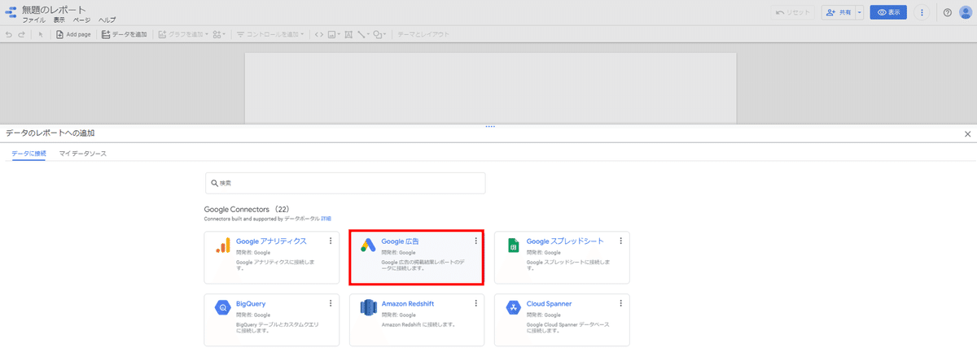Click the help question mark icon
Viewport: 977px width, 352px height.
[947, 12]
